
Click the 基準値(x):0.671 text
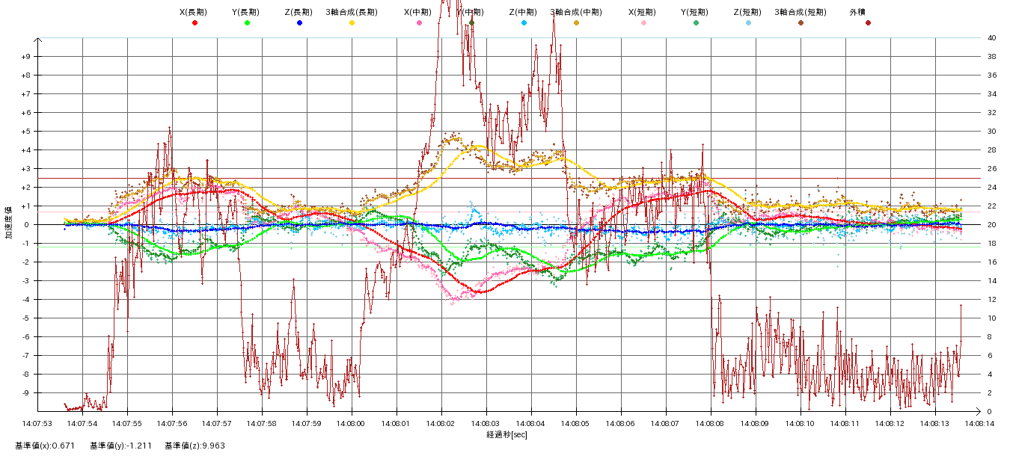(x=45, y=446)
